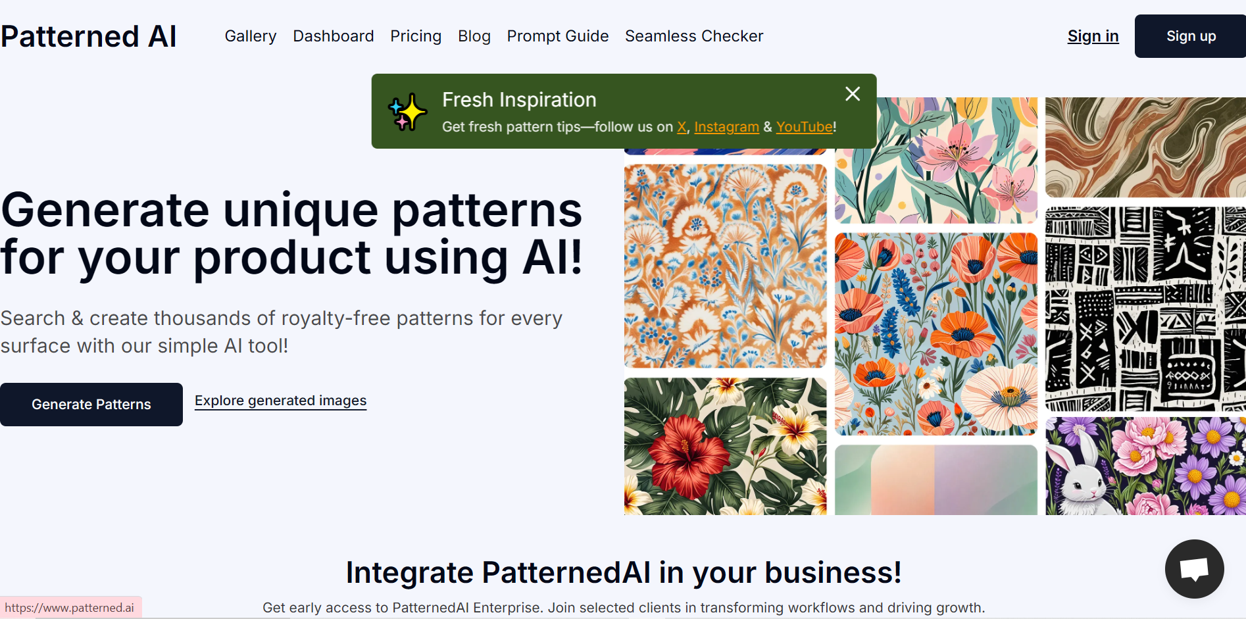Select the bunny with purple flowers pattern

click(x=1145, y=466)
